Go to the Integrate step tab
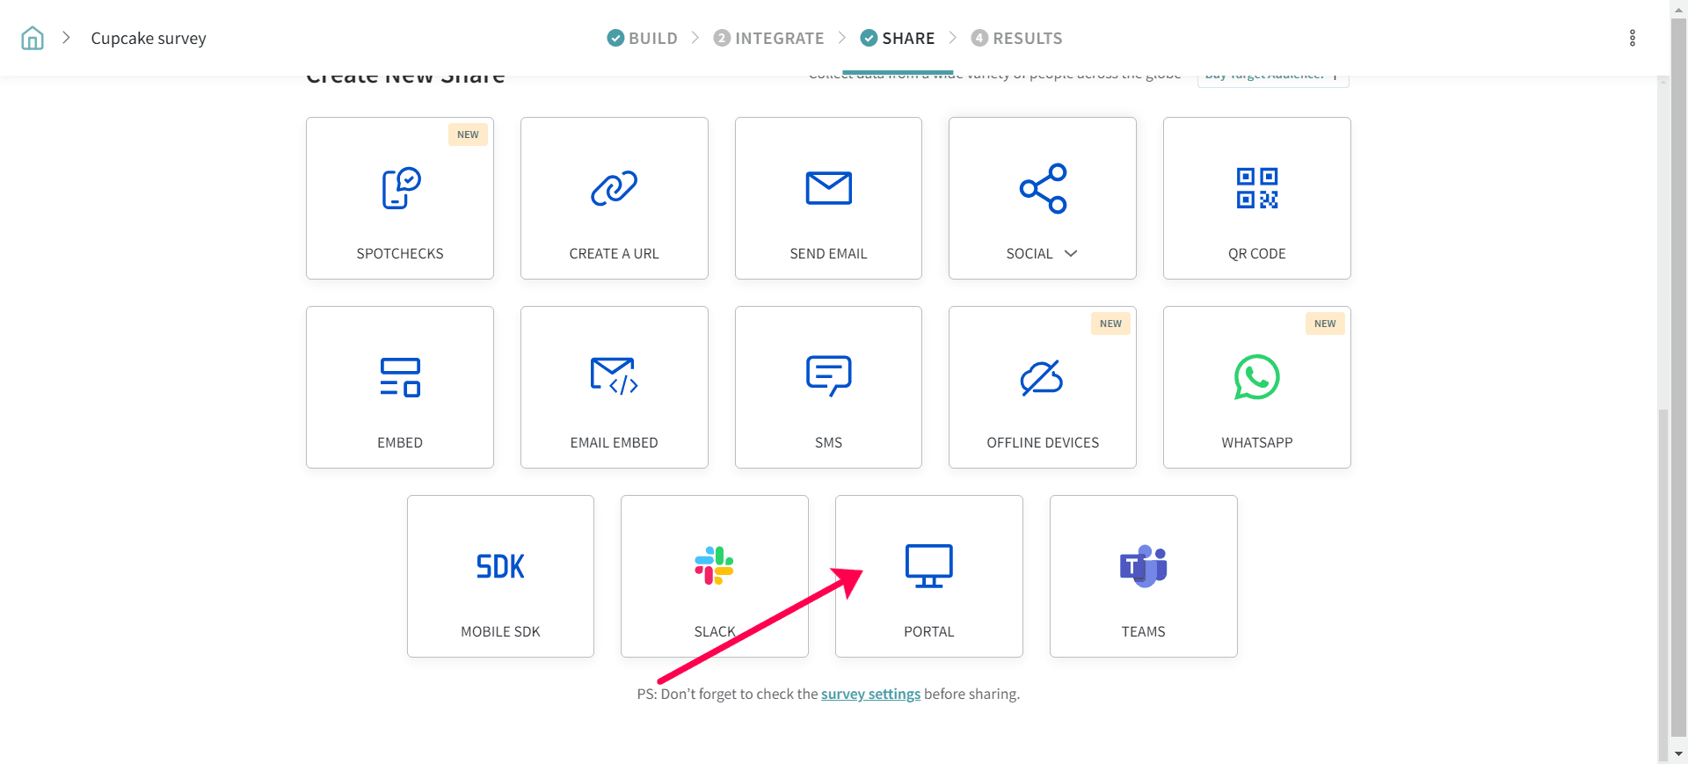Image resolution: width=1688 pixels, height=764 pixels. pos(768,38)
